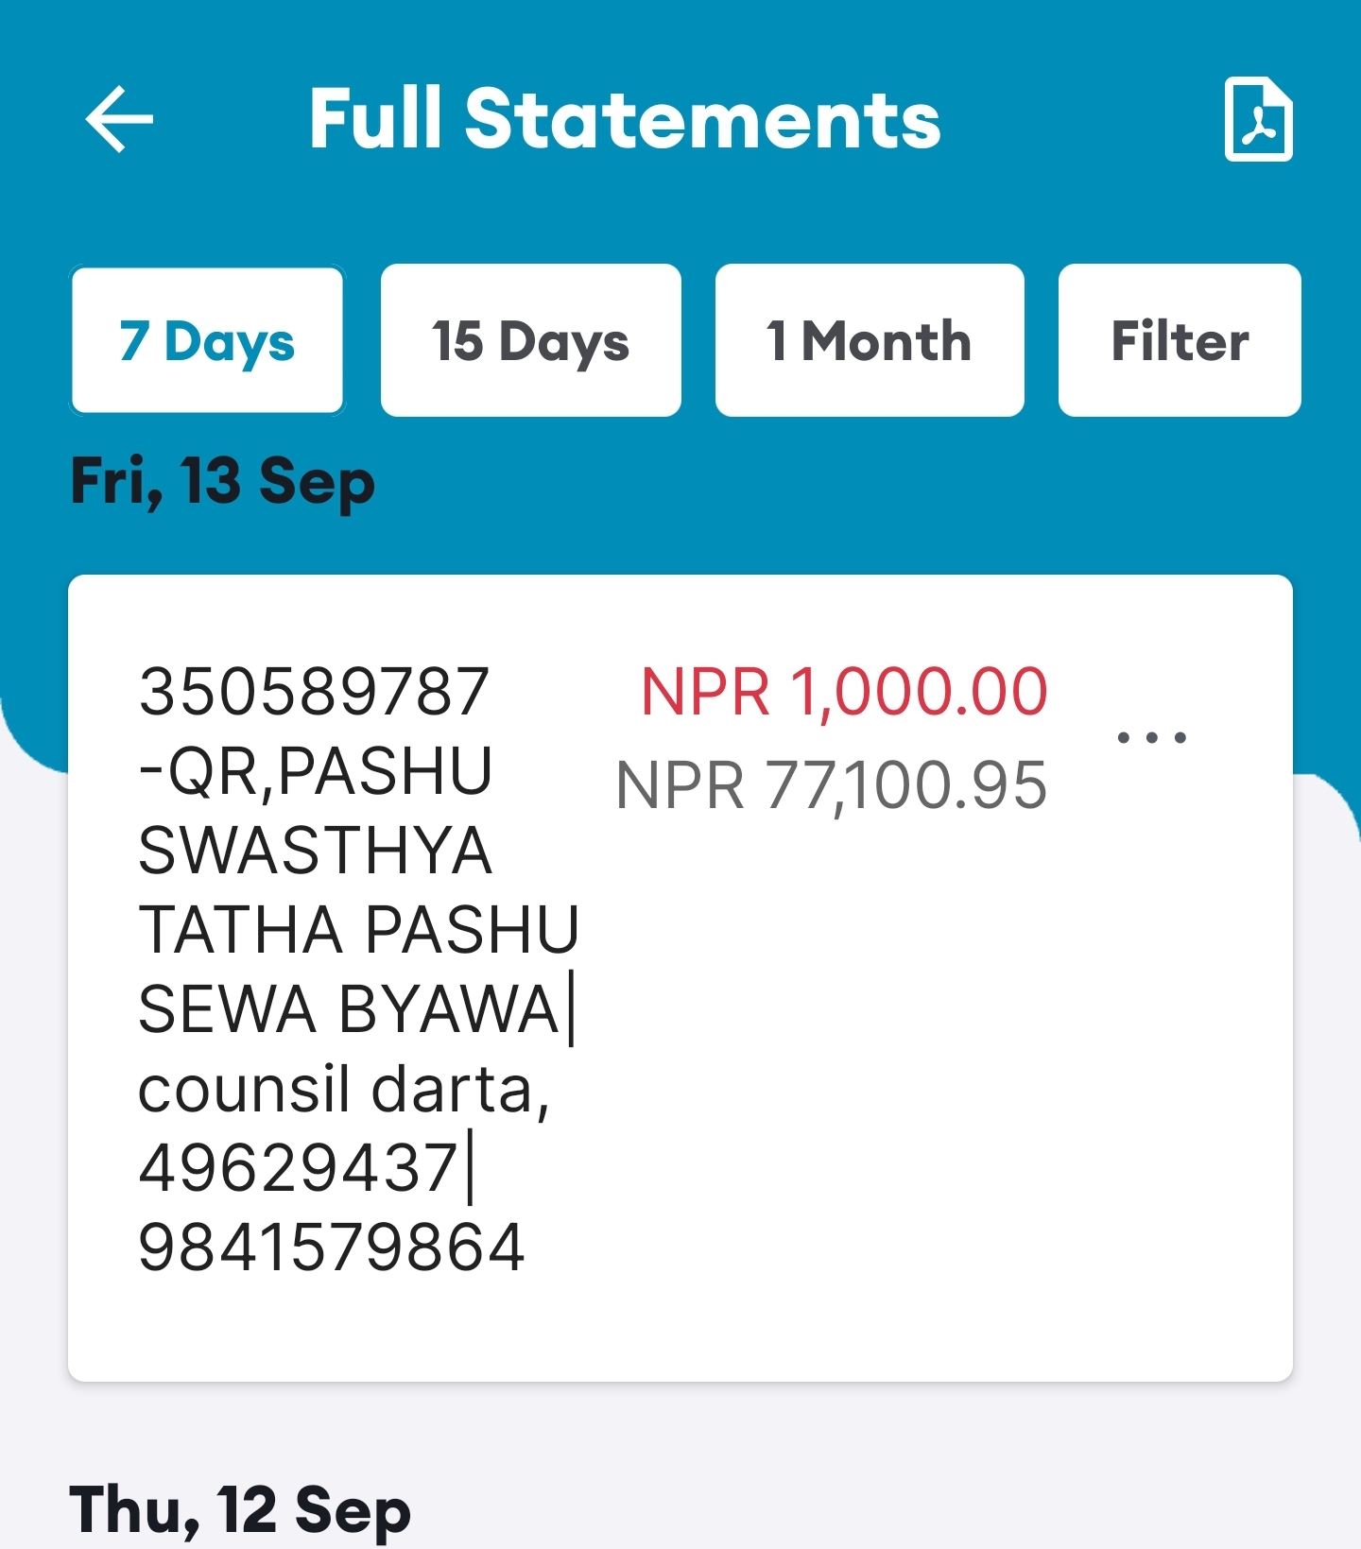Tap TATHA PASHU description line

click(x=359, y=930)
